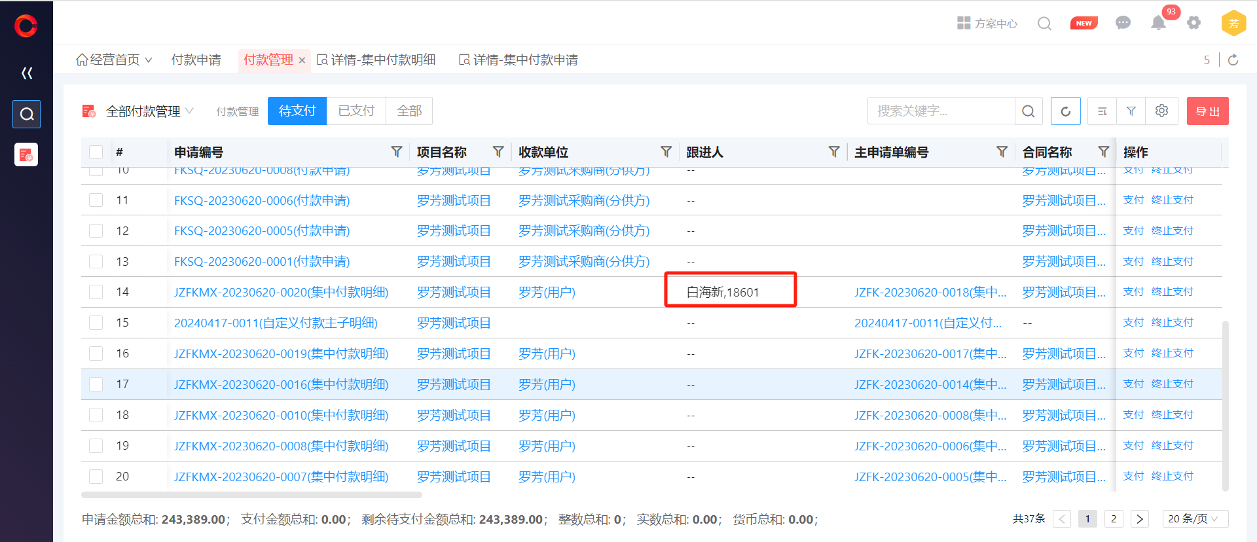Open the 付款申请 tab
Screen dimensions: 1257x542
196,60
